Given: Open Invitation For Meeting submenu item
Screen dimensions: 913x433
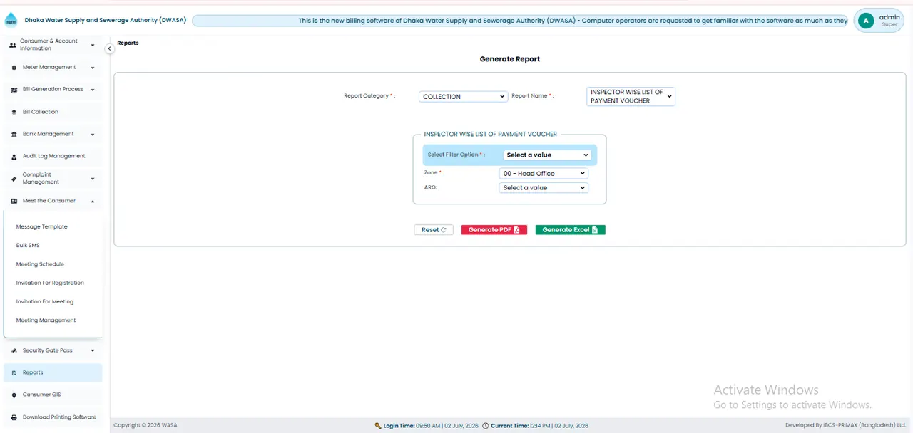Looking at the screenshot, I should (45, 301).
